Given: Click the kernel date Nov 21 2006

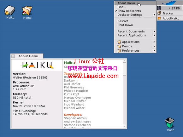Looking at the screenshot, I should [29, 106].
